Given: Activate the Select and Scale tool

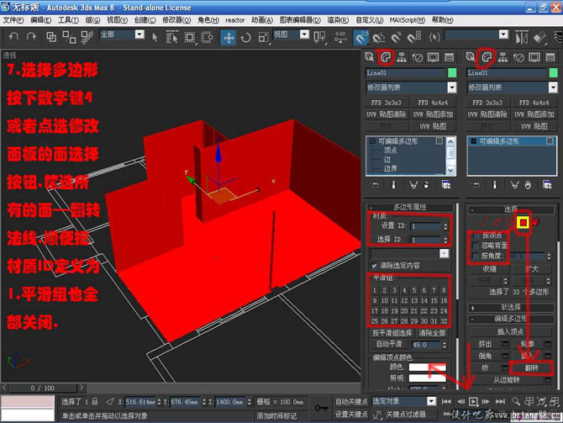Looking at the screenshot, I should pos(263,37).
